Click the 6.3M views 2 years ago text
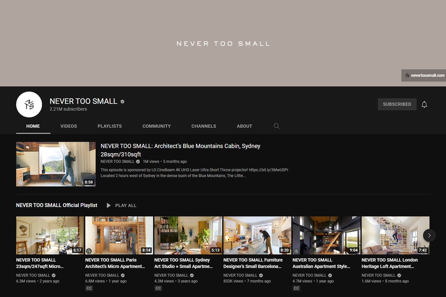446x297 pixels. [x=38, y=281]
